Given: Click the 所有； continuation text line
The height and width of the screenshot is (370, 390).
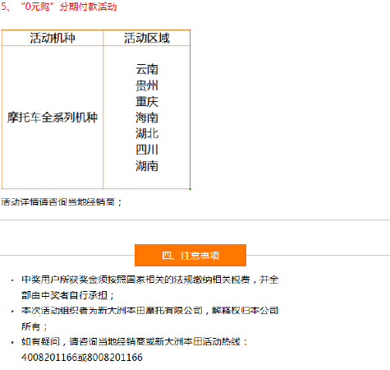Looking at the screenshot, I should pyautogui.click(x=34, y=326).
